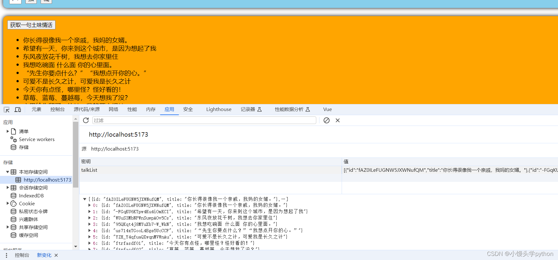This screenshot has width=558, height=260.
Task: Click the 本地存储空间 table icon
Action: [x=13, y=172]
